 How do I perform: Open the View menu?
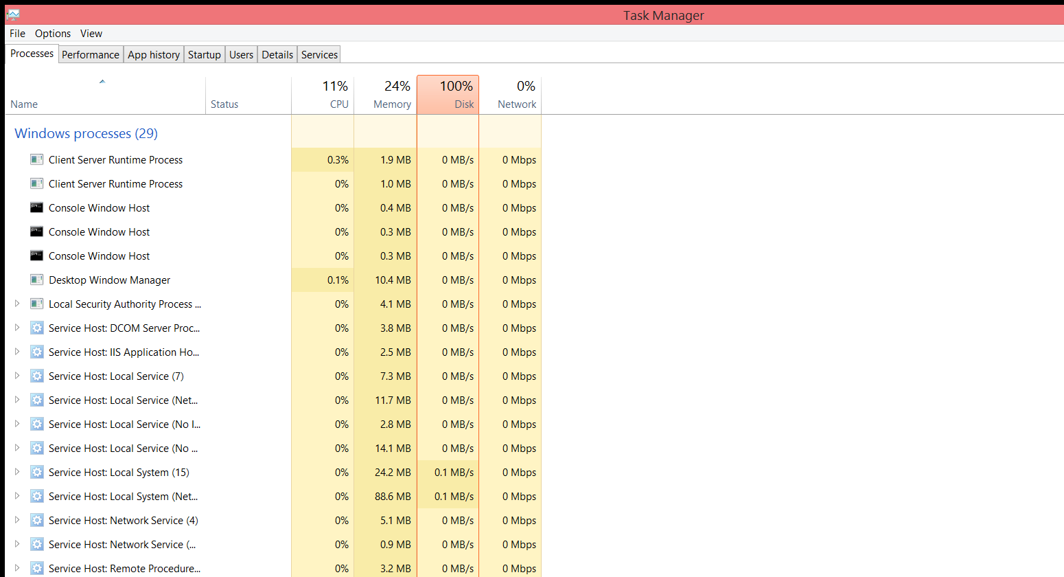[91, 33]
